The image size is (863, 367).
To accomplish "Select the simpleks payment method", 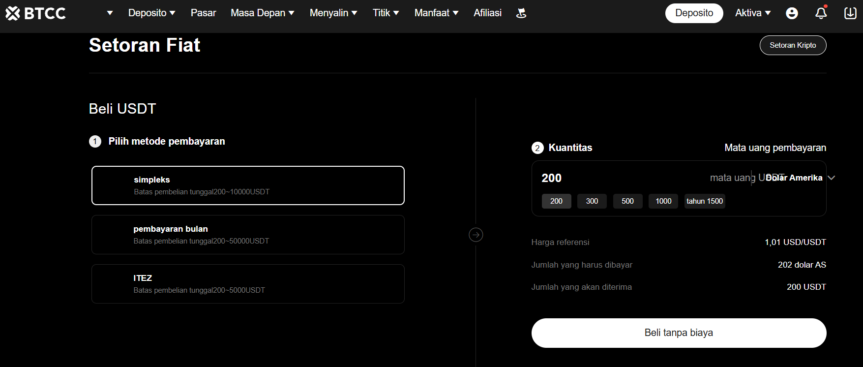I will coord(248,185).
